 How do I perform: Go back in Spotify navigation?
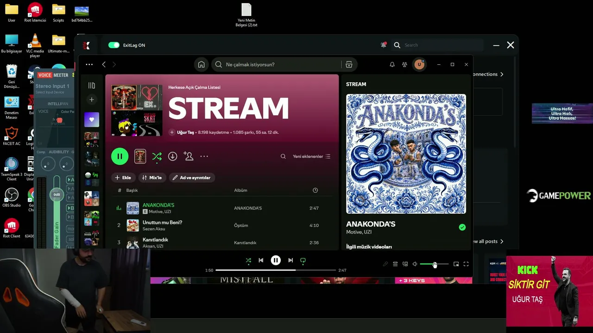coord(104,65)
